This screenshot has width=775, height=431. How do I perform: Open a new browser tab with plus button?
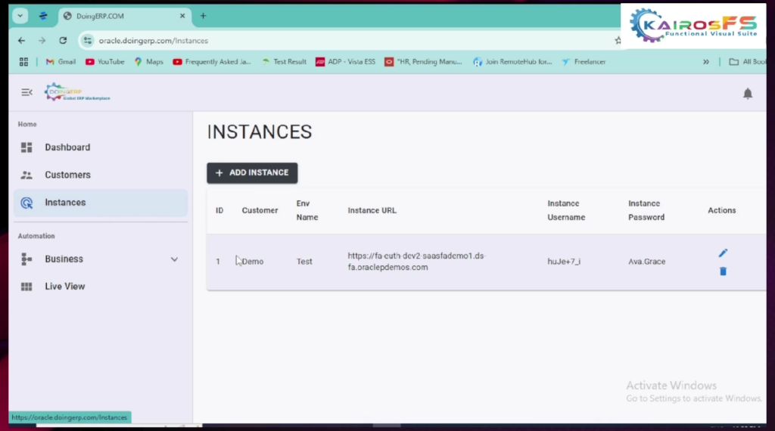tap(203, 16)
